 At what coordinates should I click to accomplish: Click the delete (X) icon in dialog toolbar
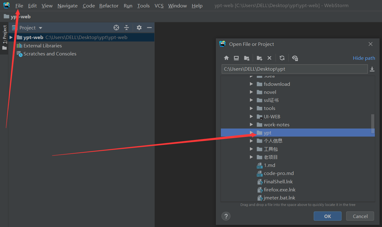pos(269,58)
